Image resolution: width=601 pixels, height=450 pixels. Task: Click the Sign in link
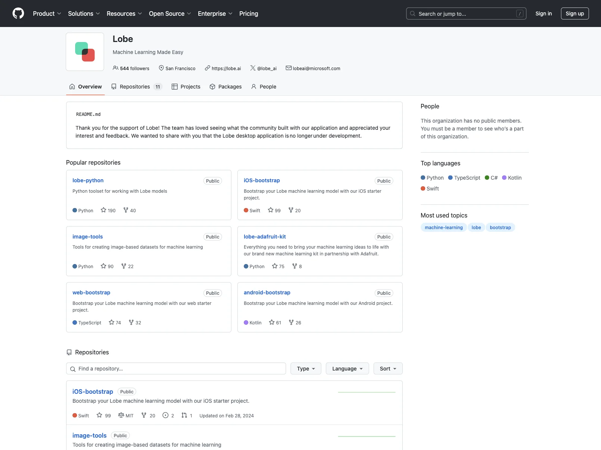tap(544, 13)
